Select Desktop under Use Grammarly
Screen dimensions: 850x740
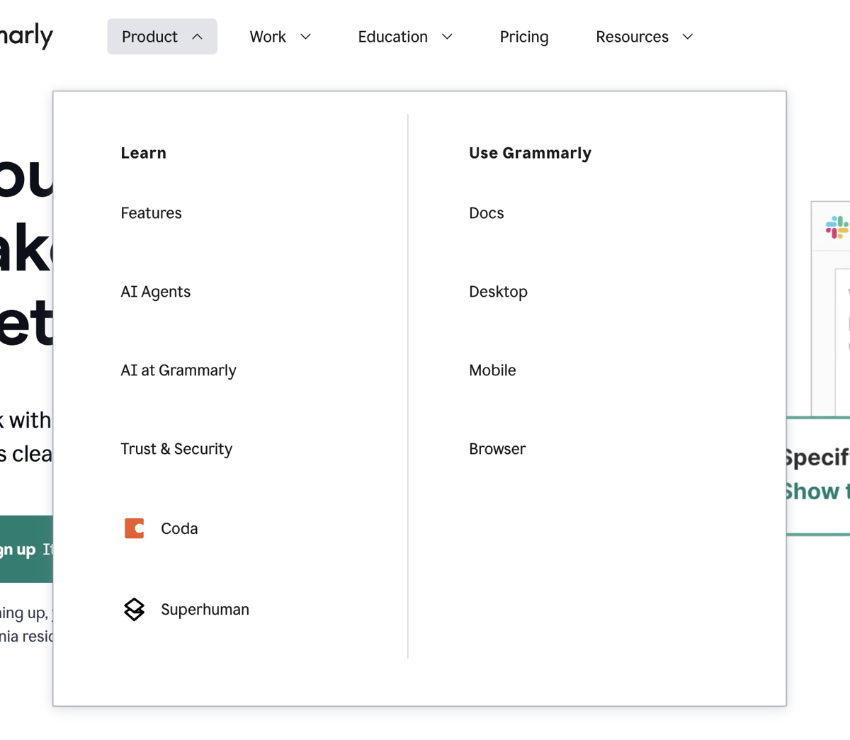click(x=498, y=291)
